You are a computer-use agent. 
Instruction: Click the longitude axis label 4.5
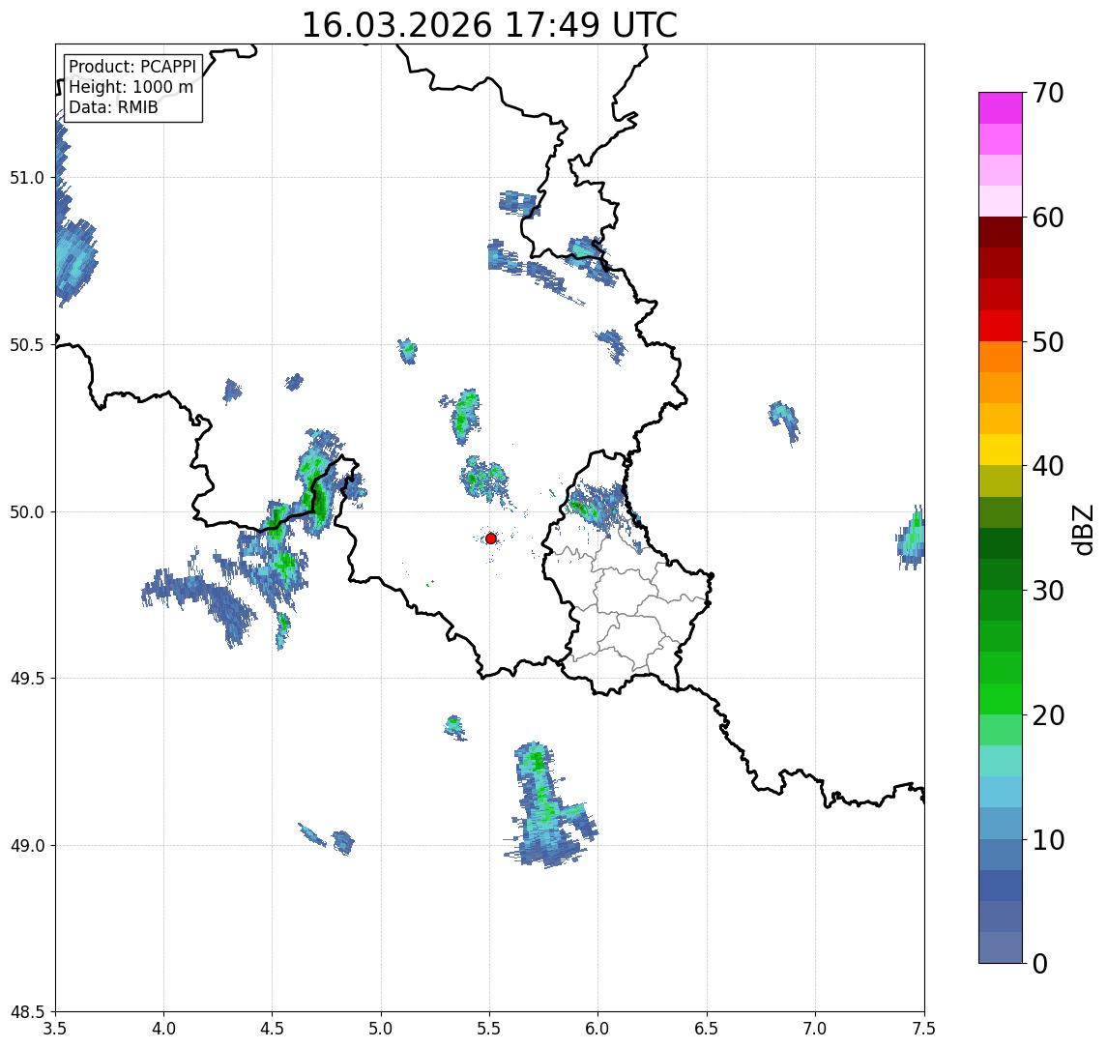[273, 1028]
